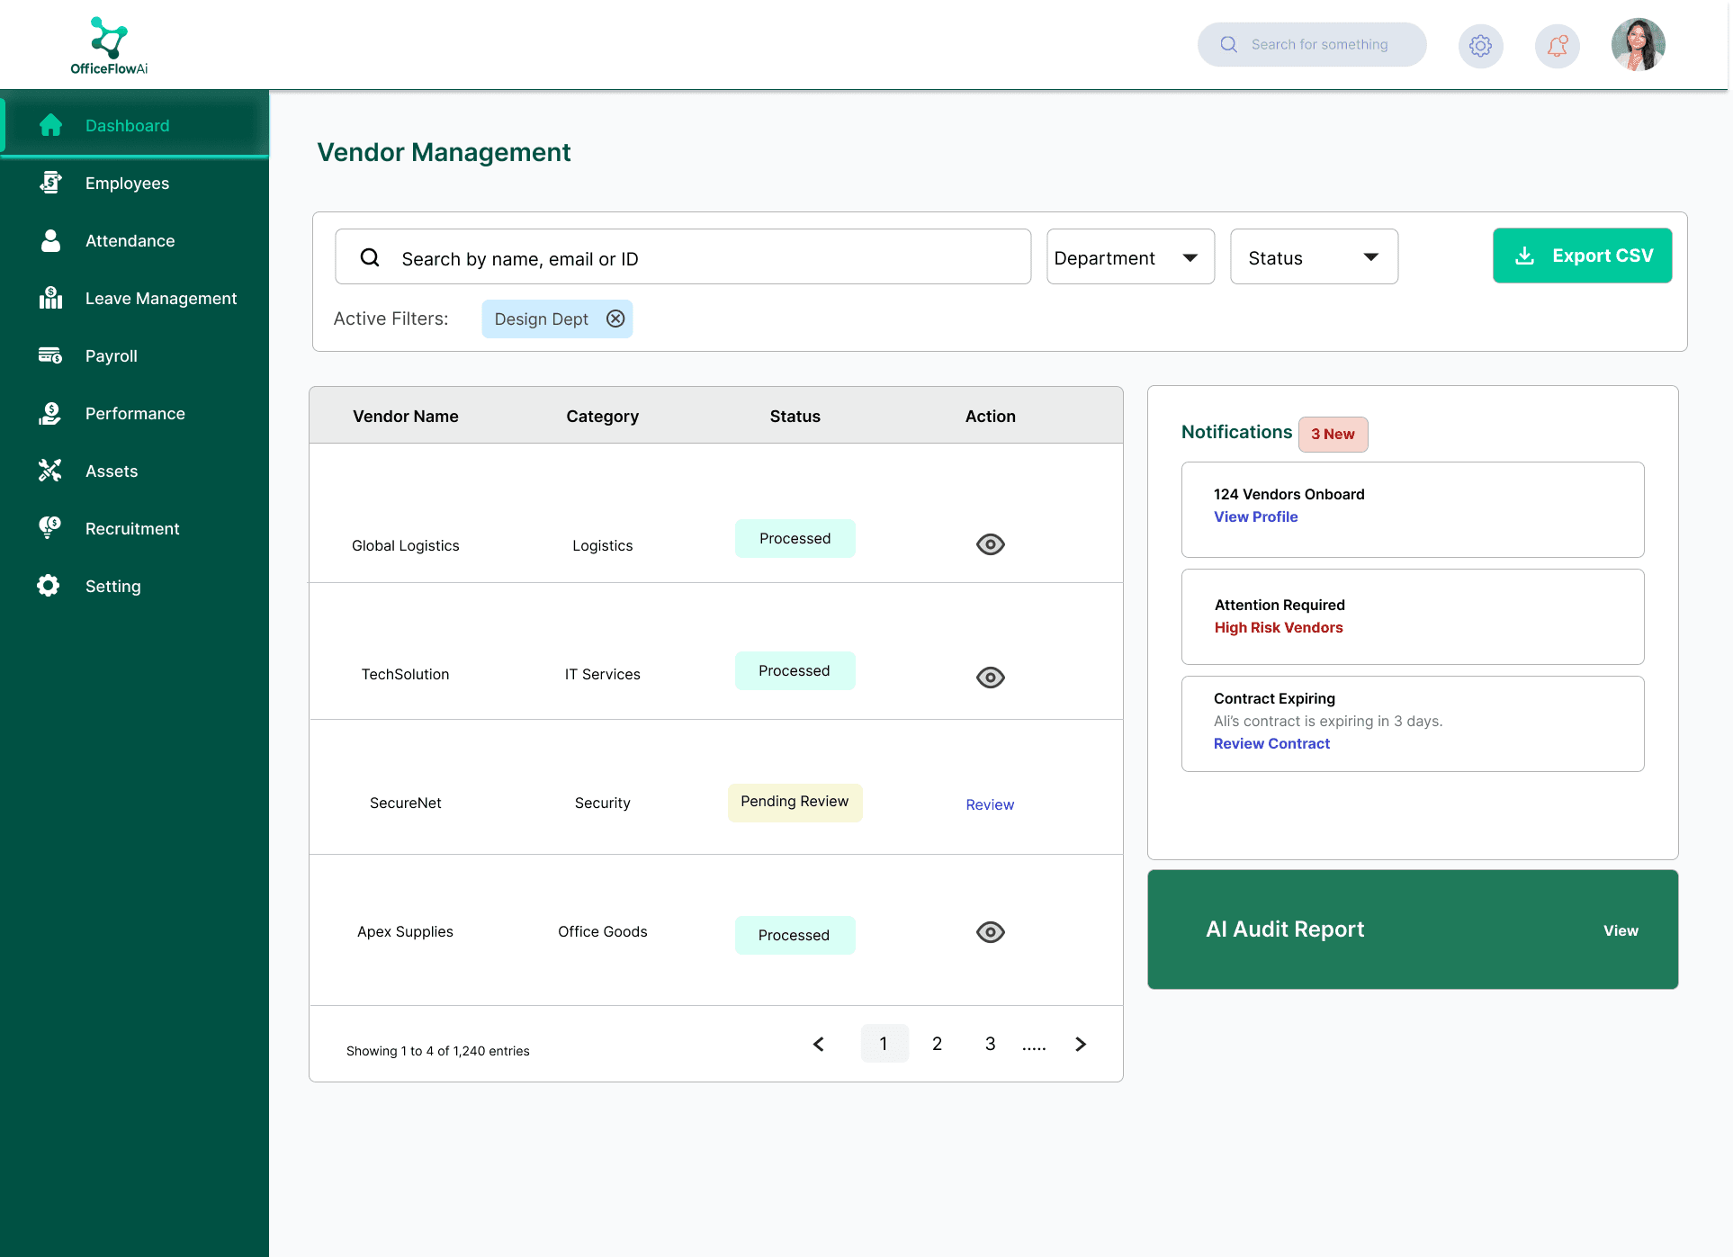
Task: Select the Dashboard sidebar item
Action: coord(128,125)
